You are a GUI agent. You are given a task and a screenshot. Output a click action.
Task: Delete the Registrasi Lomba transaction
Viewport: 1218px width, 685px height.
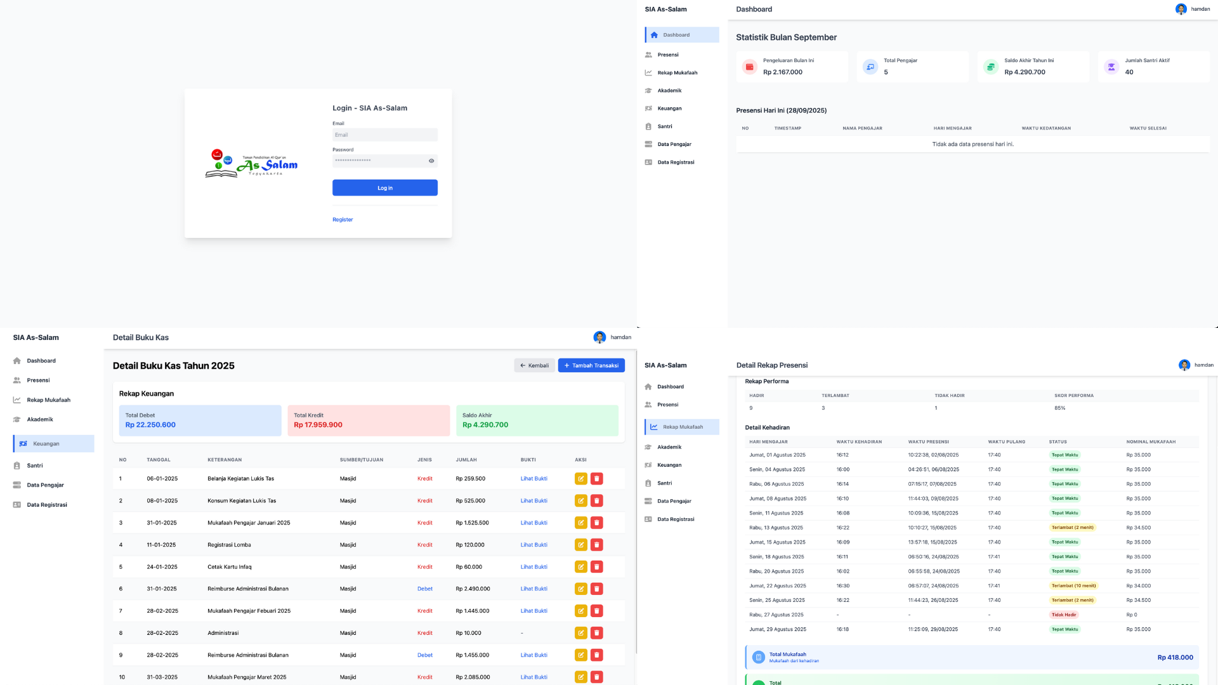(596, 545)
